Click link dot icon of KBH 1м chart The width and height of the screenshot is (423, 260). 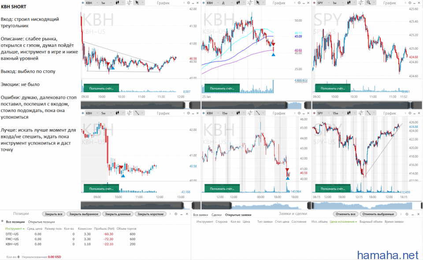click(x=83, y=3)
